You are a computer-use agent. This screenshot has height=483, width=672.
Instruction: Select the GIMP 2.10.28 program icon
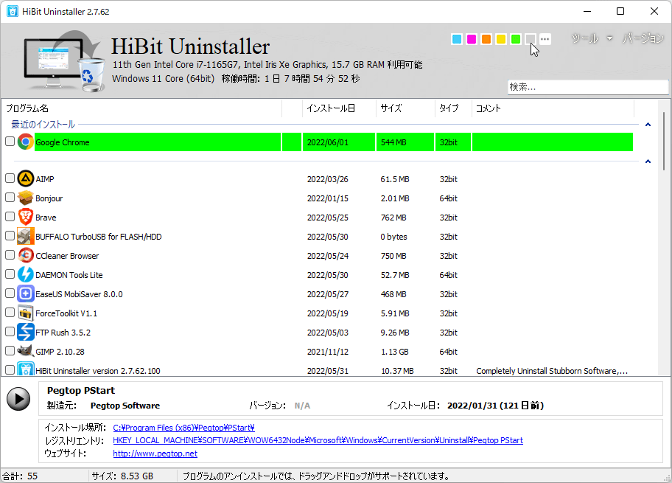click(25, 352)
